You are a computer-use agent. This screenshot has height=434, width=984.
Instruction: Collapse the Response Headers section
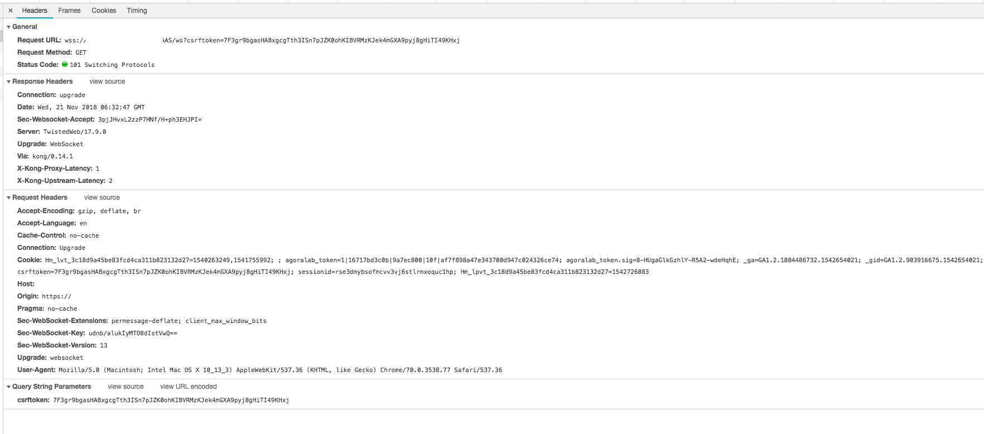point(9,81)
